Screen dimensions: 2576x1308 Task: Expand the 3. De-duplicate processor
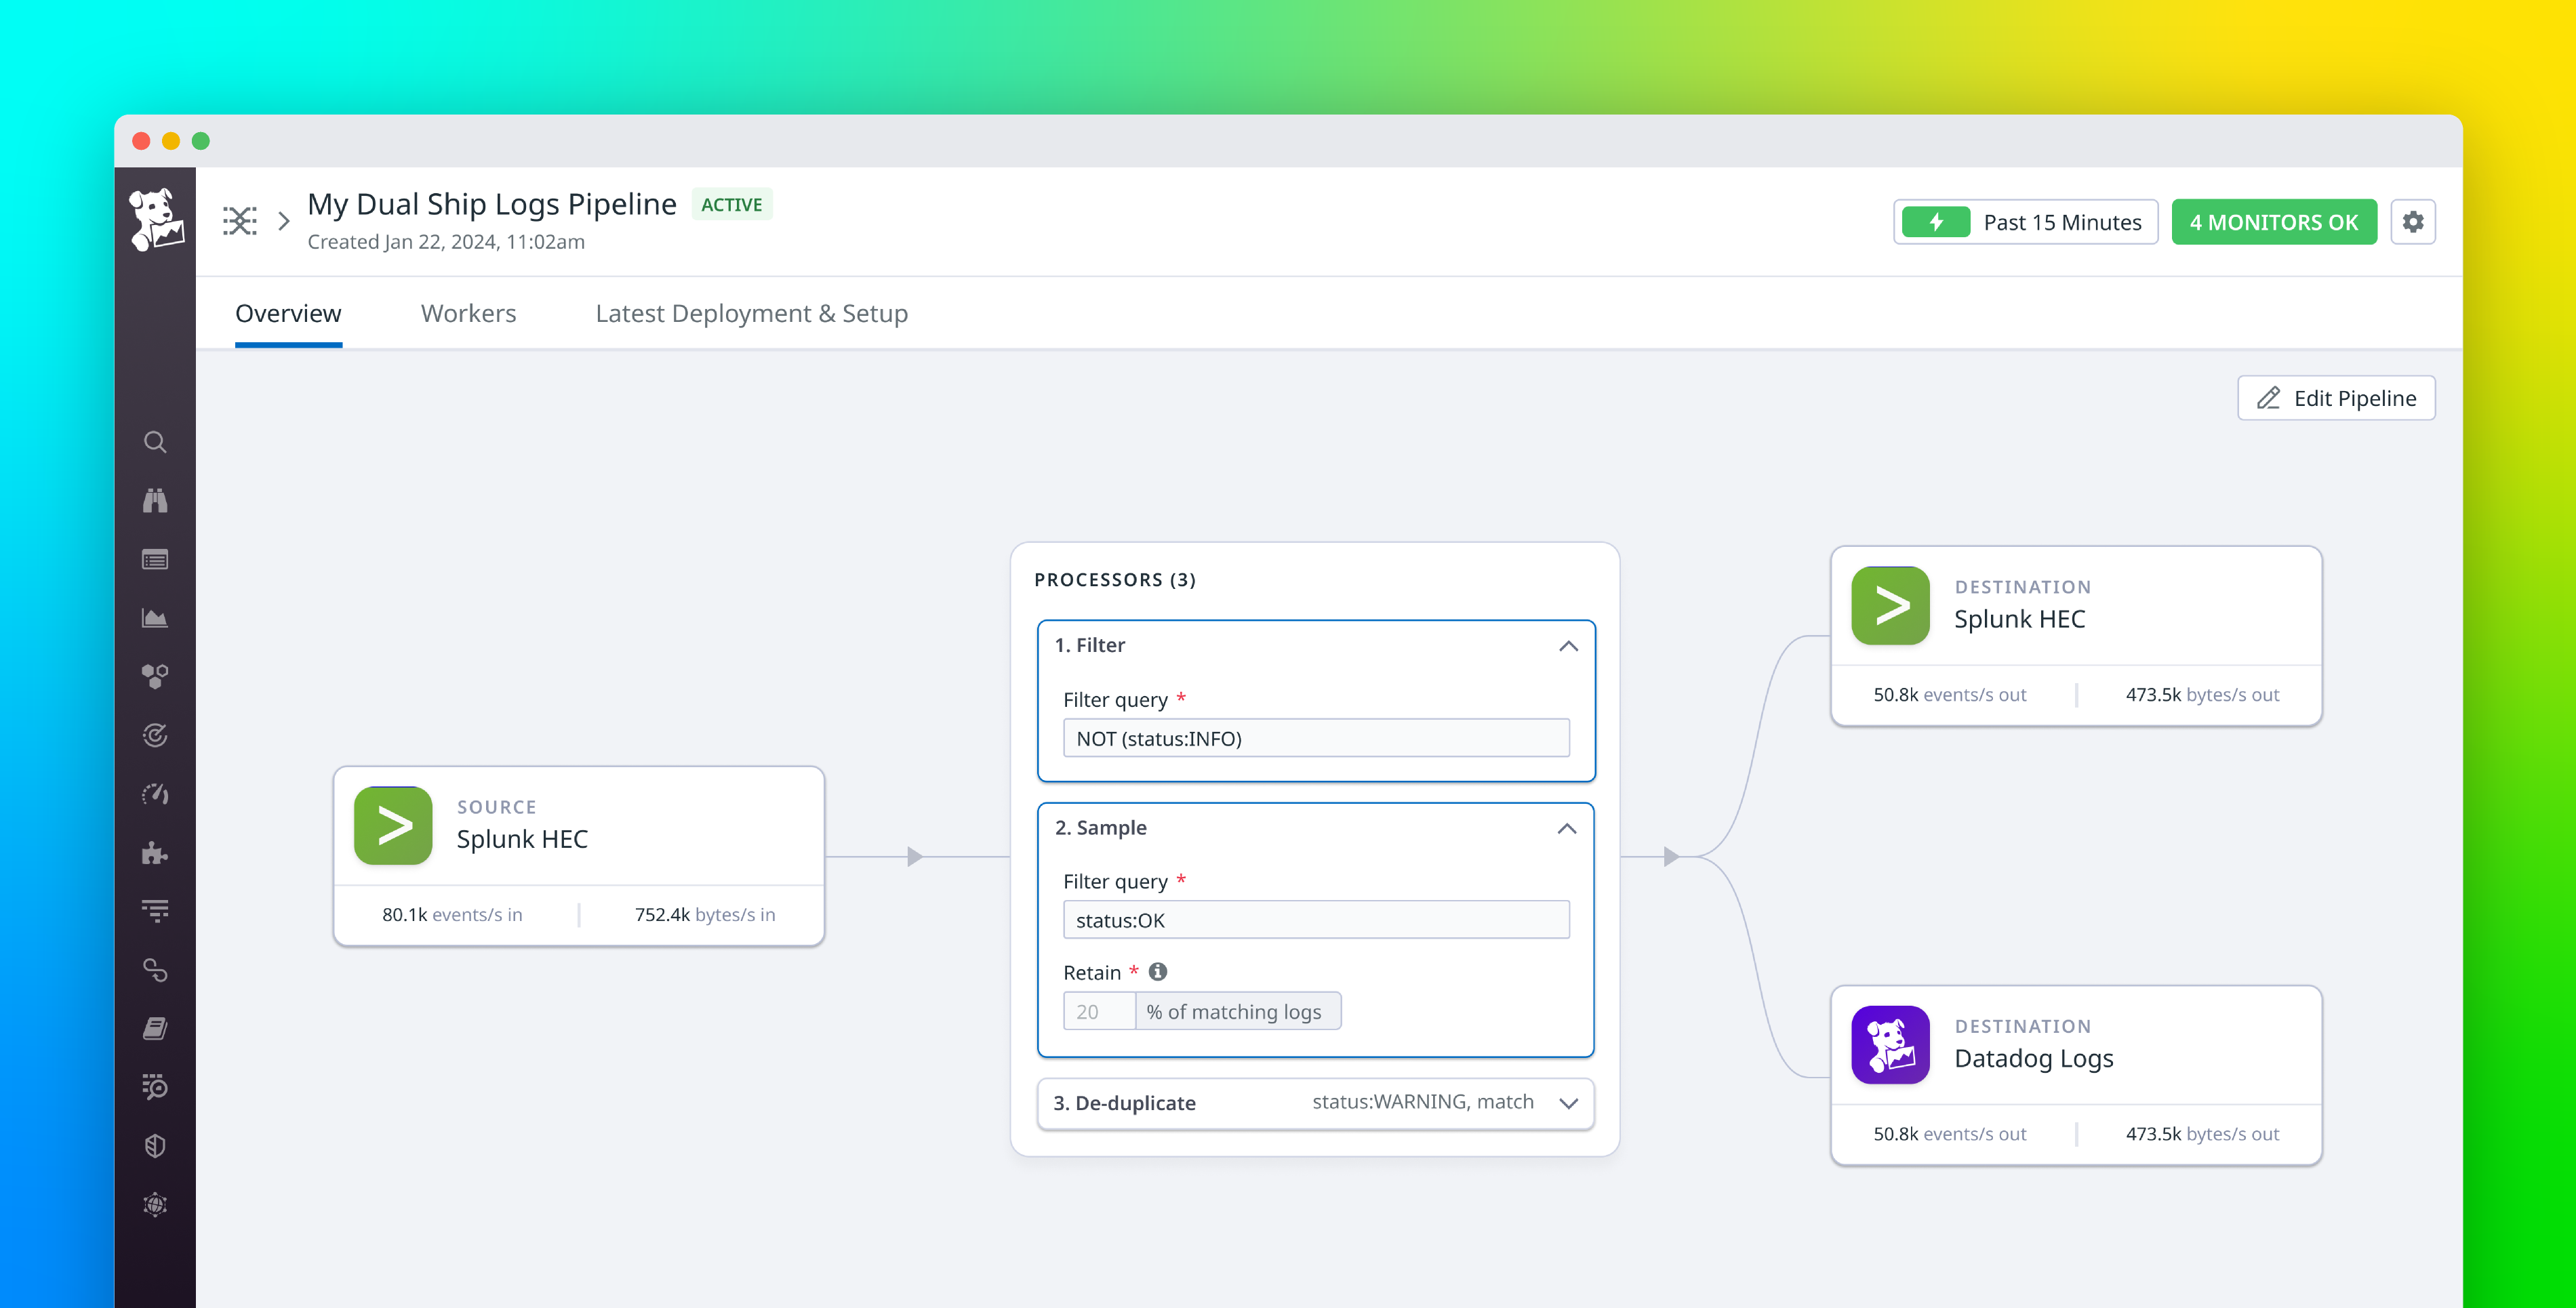(x=1569, y=1104)
